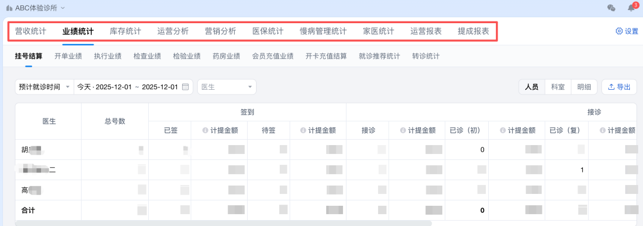
Task: Select the 检查业绩 sub-tab
Action: pos(147,56)
